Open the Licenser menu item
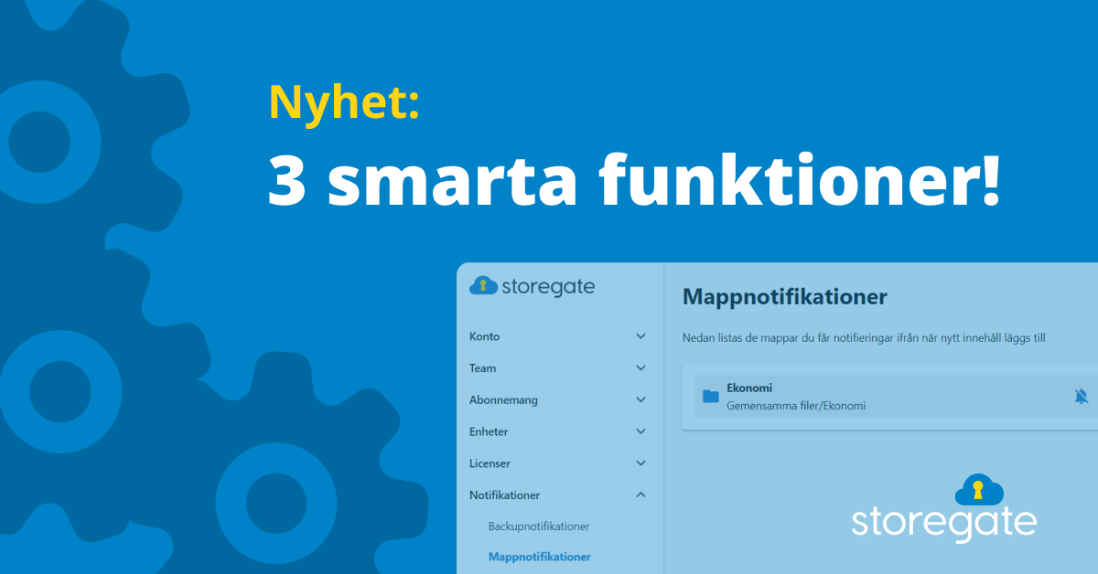Image resolution: width=1098 pixels, height=574 pixels. [x=490, y=463]
